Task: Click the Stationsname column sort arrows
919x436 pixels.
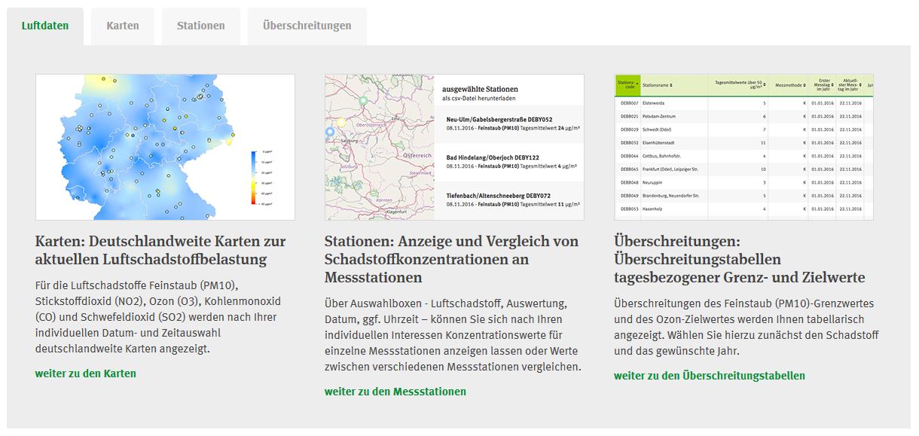Action: (670, 85)
